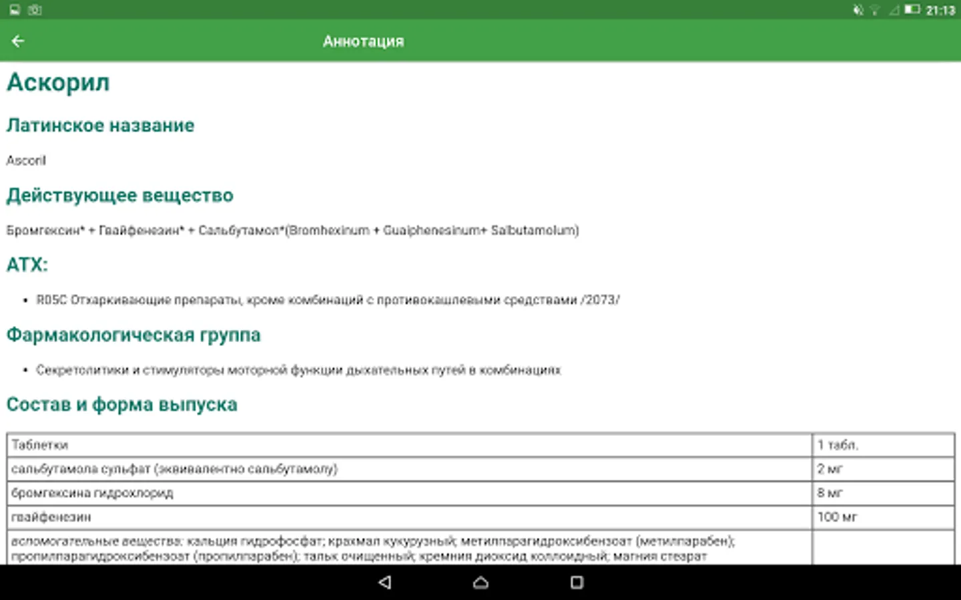Image resolution: width=961 pixels, height=600 pixels.
Task: Tap the Состав и форма выпуска heading
Action: coord(122,405)
